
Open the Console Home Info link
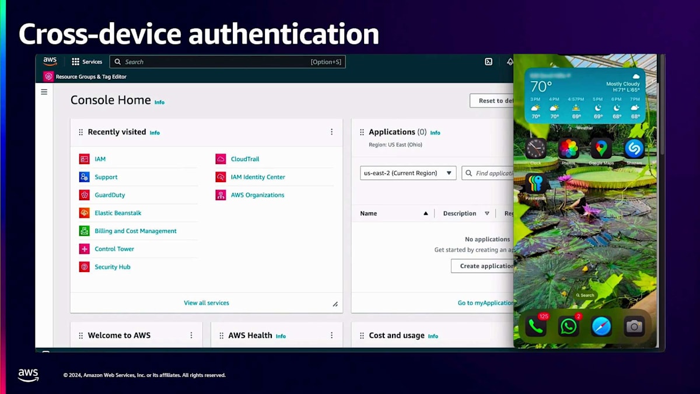[x=159, y=102]
